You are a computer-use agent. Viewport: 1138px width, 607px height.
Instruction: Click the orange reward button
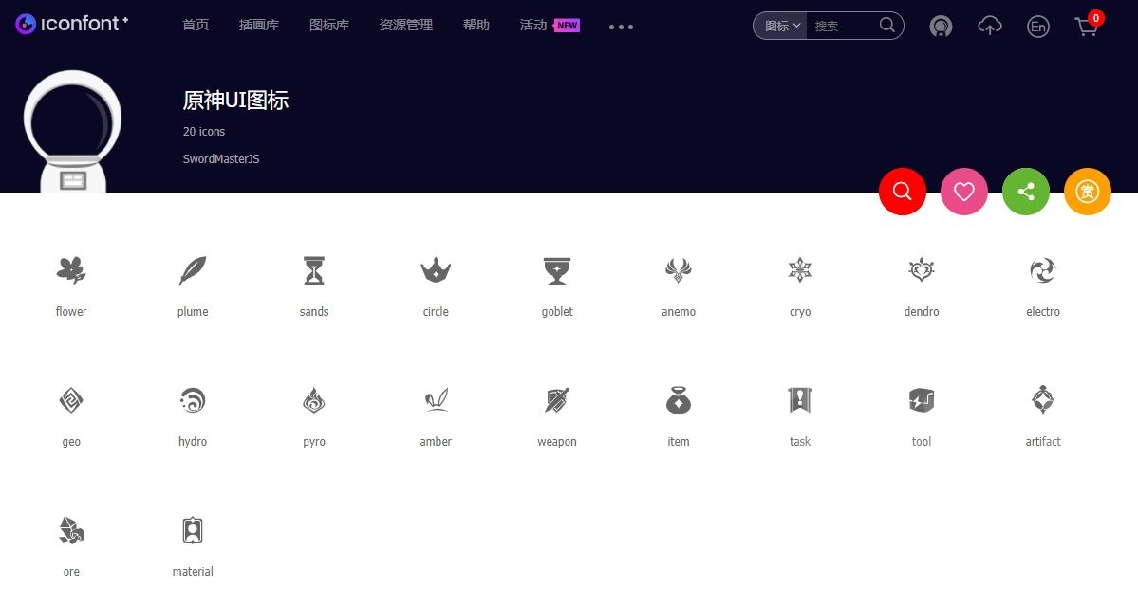(x=1087, y=192)
